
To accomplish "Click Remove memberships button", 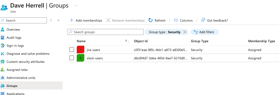I will click(x=125, y=21).
